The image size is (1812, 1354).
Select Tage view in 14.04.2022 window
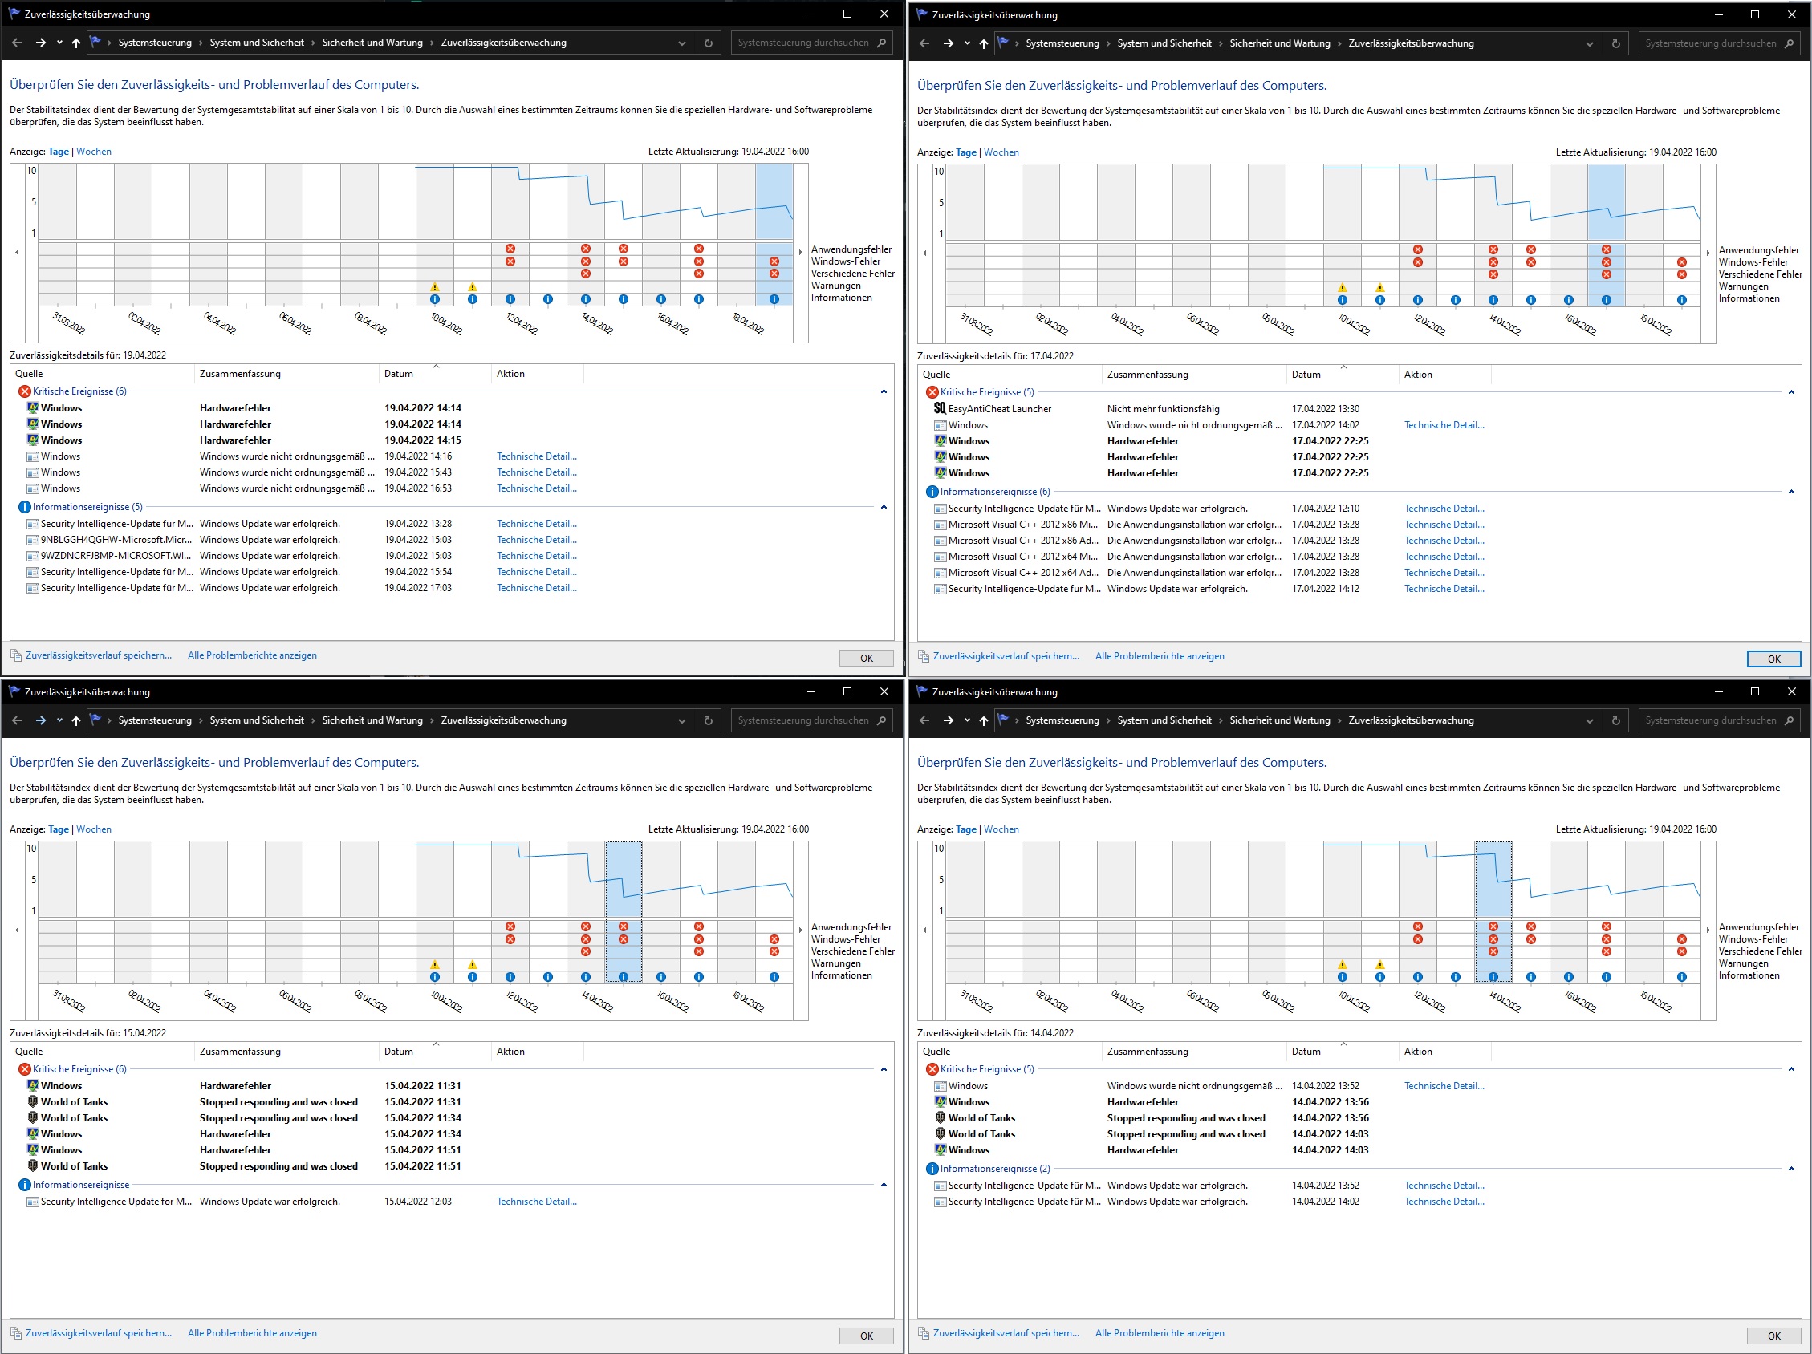966,829
